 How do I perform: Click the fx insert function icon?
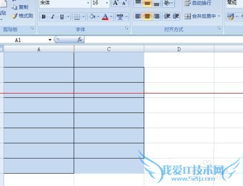[80, 39]
